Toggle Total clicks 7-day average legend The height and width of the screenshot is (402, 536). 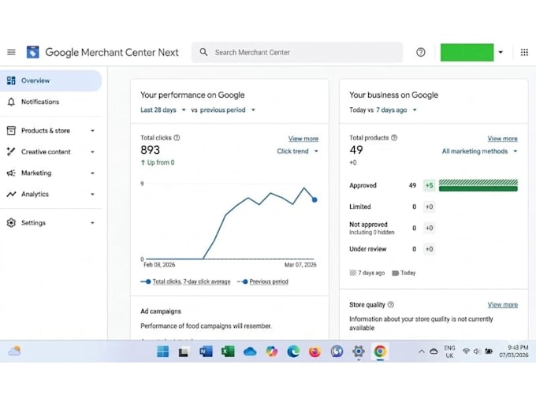185,281
